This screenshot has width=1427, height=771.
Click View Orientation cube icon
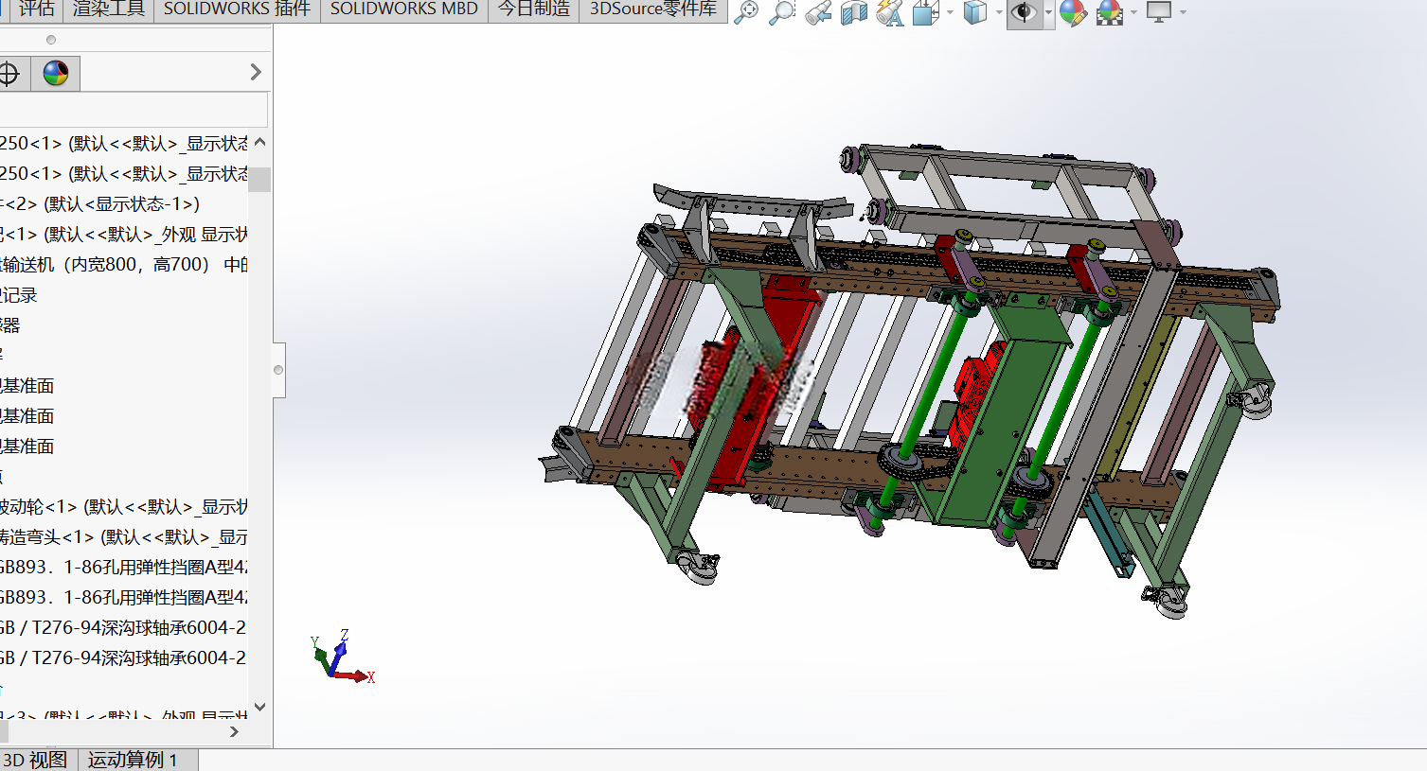tap(925, 12)
